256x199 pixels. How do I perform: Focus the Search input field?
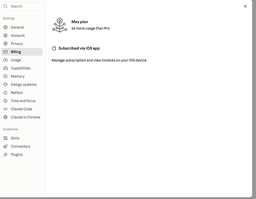tap(22, 6)
